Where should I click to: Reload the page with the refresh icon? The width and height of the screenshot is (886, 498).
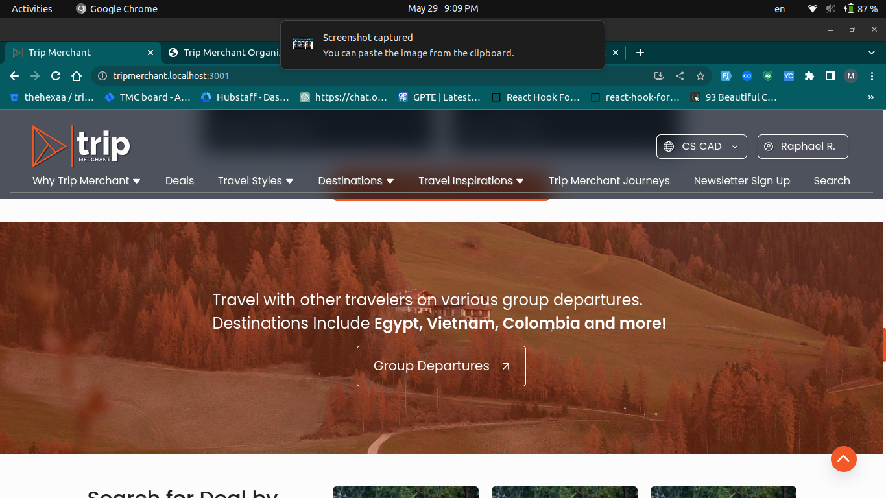point(56,76)
